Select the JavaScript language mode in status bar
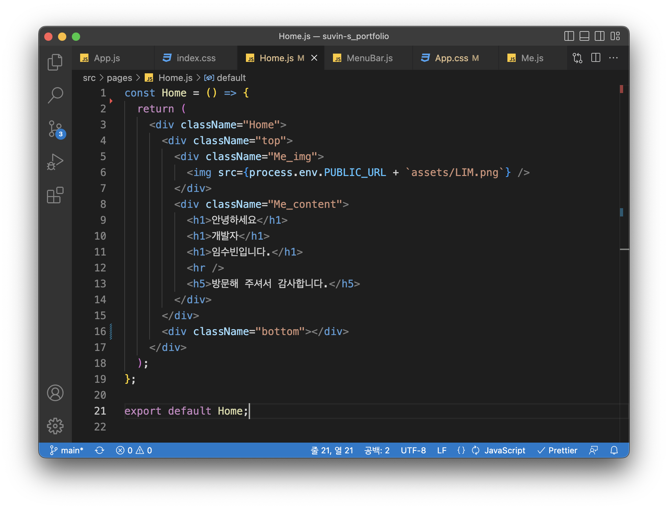This screenshot has height=509, width=668. coord(505,450)
